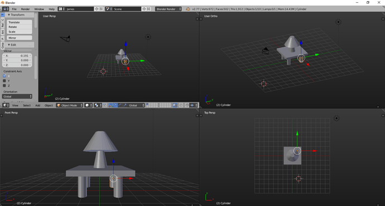Click the viewport shading sphere icon
The height and width of the screenshot is (206, 385).
[88, 105]
